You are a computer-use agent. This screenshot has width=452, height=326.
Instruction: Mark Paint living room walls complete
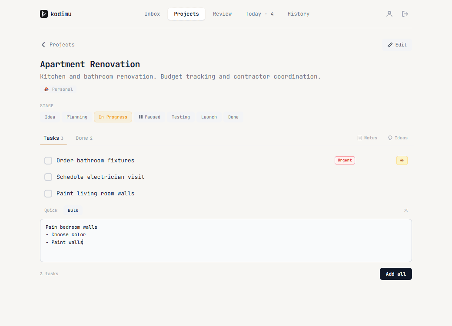point(48,193)
